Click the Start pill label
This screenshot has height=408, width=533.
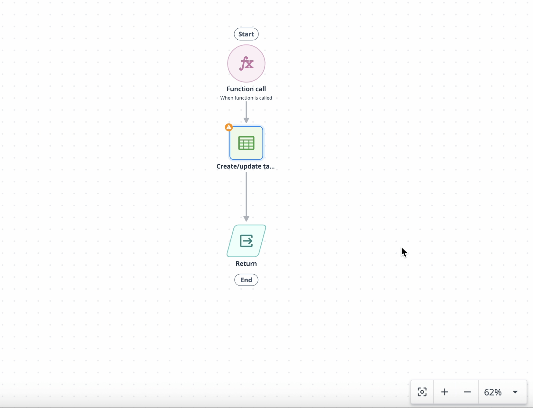[246, 34]
